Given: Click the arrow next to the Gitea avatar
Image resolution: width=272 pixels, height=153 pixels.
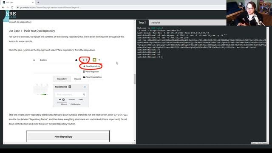Looking at the screenshot, I should (x=99, y=60).
